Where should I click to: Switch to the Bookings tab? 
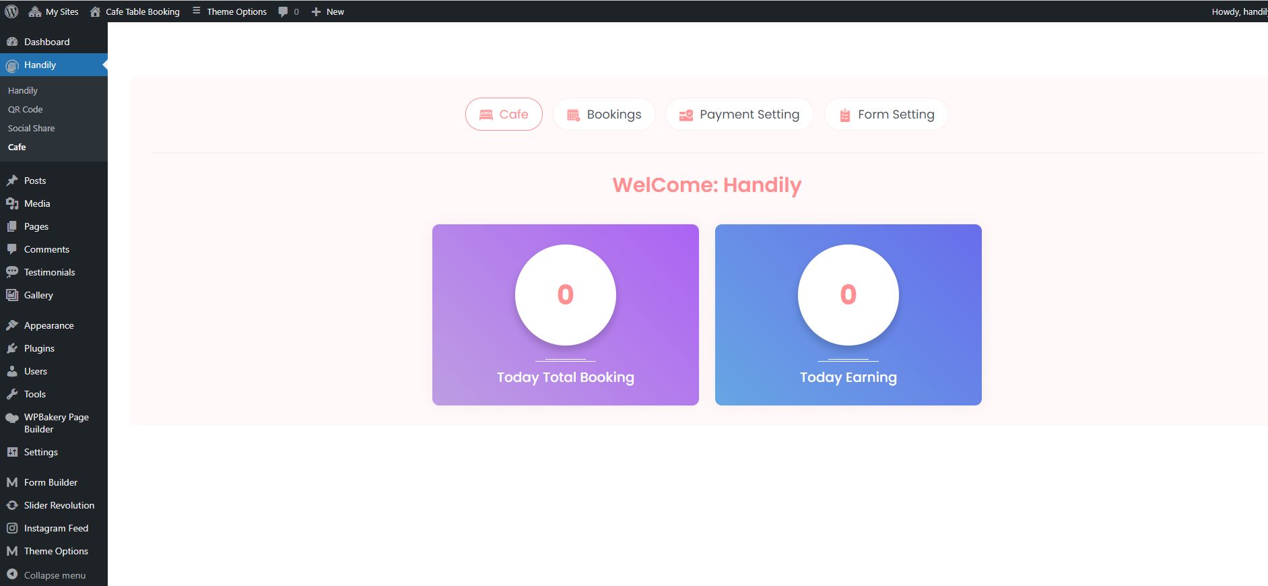point(604,115)
